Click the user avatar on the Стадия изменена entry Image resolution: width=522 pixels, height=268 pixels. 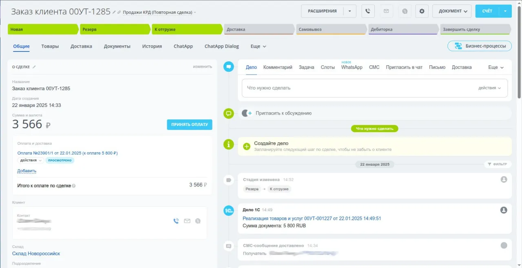pyautogui.click(x=504, y=179)
